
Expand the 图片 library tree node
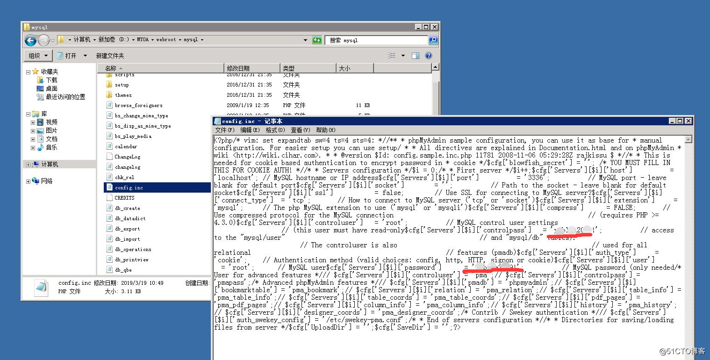pos(33,131)
